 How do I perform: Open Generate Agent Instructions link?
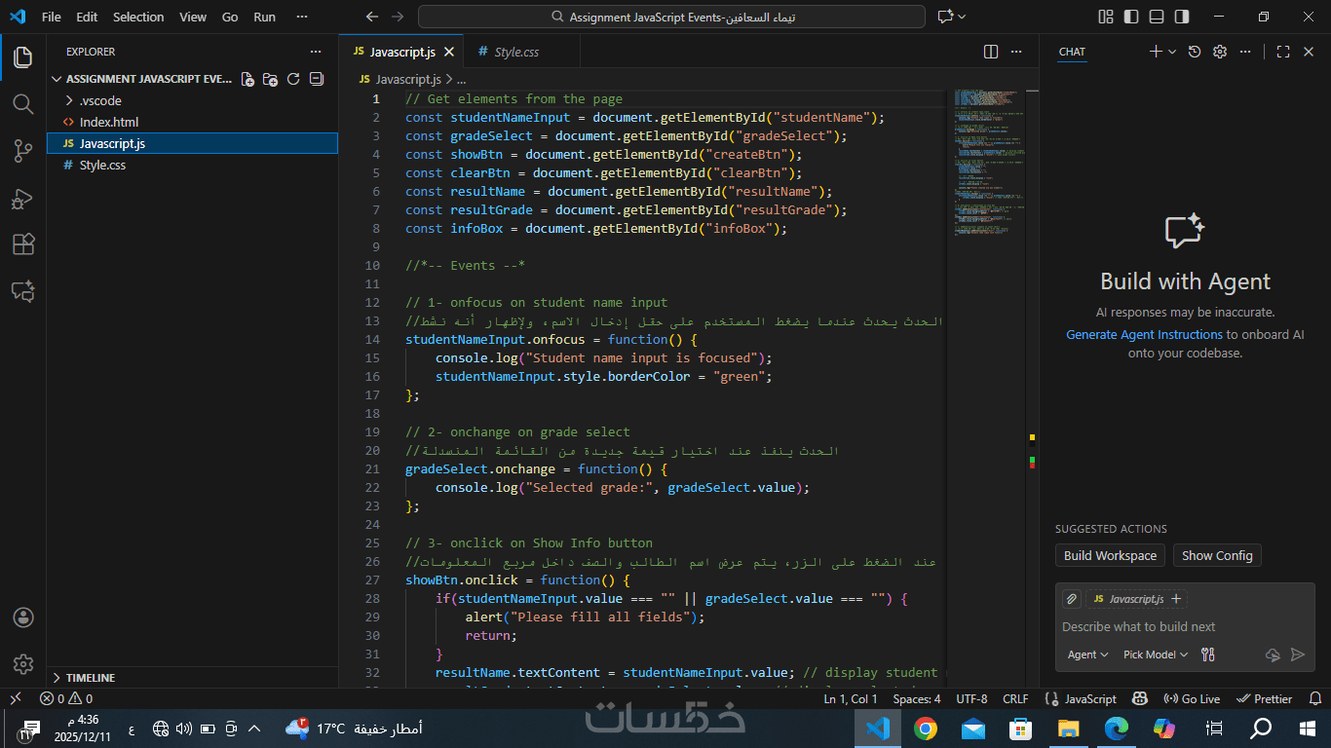click(x=1144, y=334)
